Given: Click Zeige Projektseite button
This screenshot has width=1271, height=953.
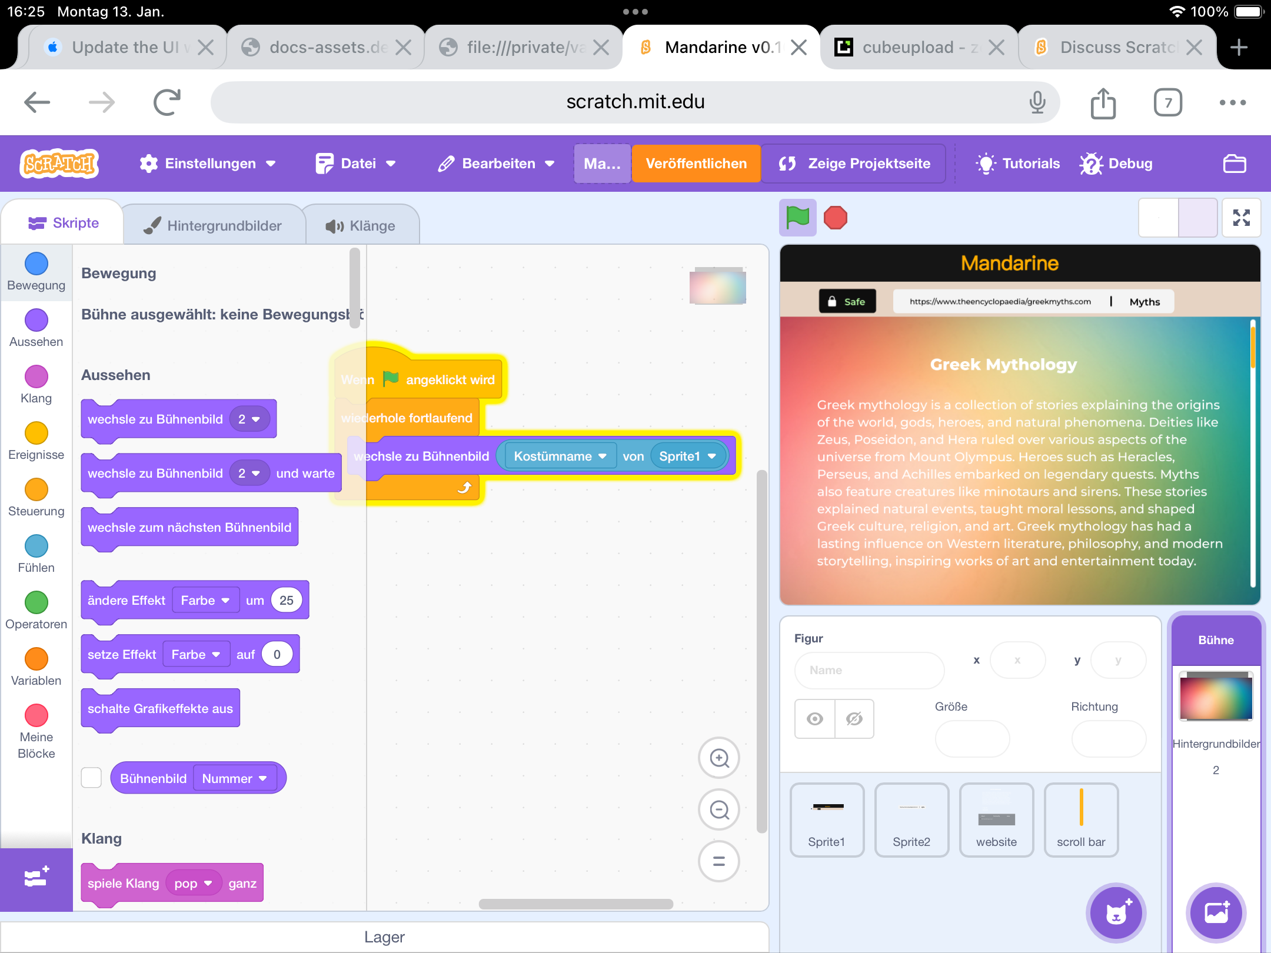Looking at the screenshot, I should tap(854, 164).
